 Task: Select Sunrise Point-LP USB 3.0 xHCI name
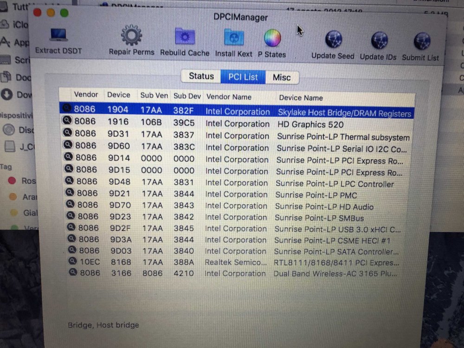click(x=338, y=229)
